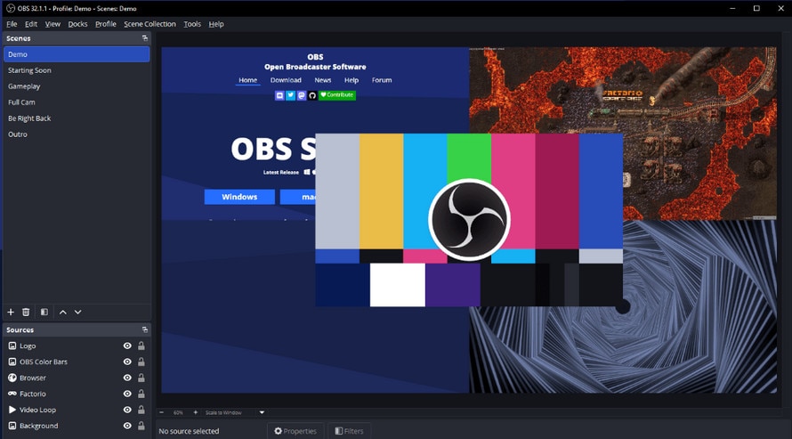This screenshot has height=439, width=792.
Task: Select the Be Right Back scene
Action: (x=77, y=118)
